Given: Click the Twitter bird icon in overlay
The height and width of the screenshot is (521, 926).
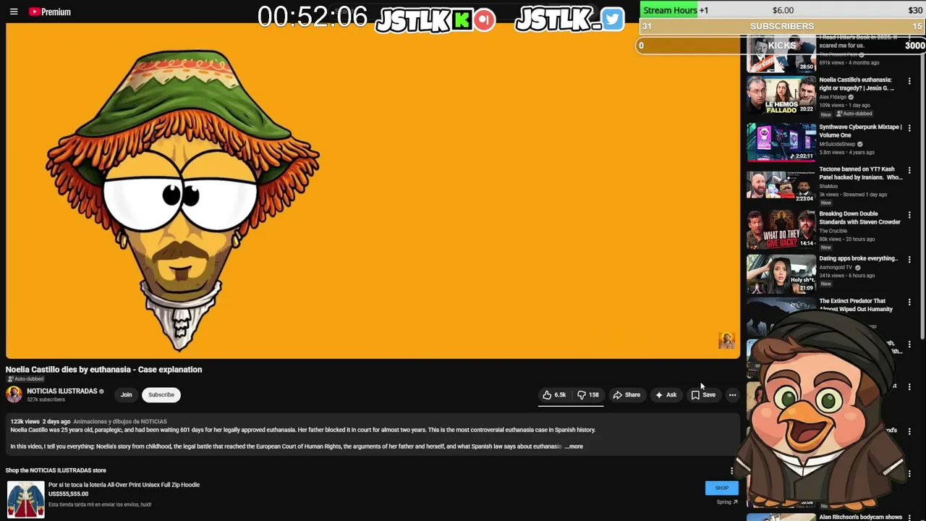Looking at the screenshot, I should 612,19.
